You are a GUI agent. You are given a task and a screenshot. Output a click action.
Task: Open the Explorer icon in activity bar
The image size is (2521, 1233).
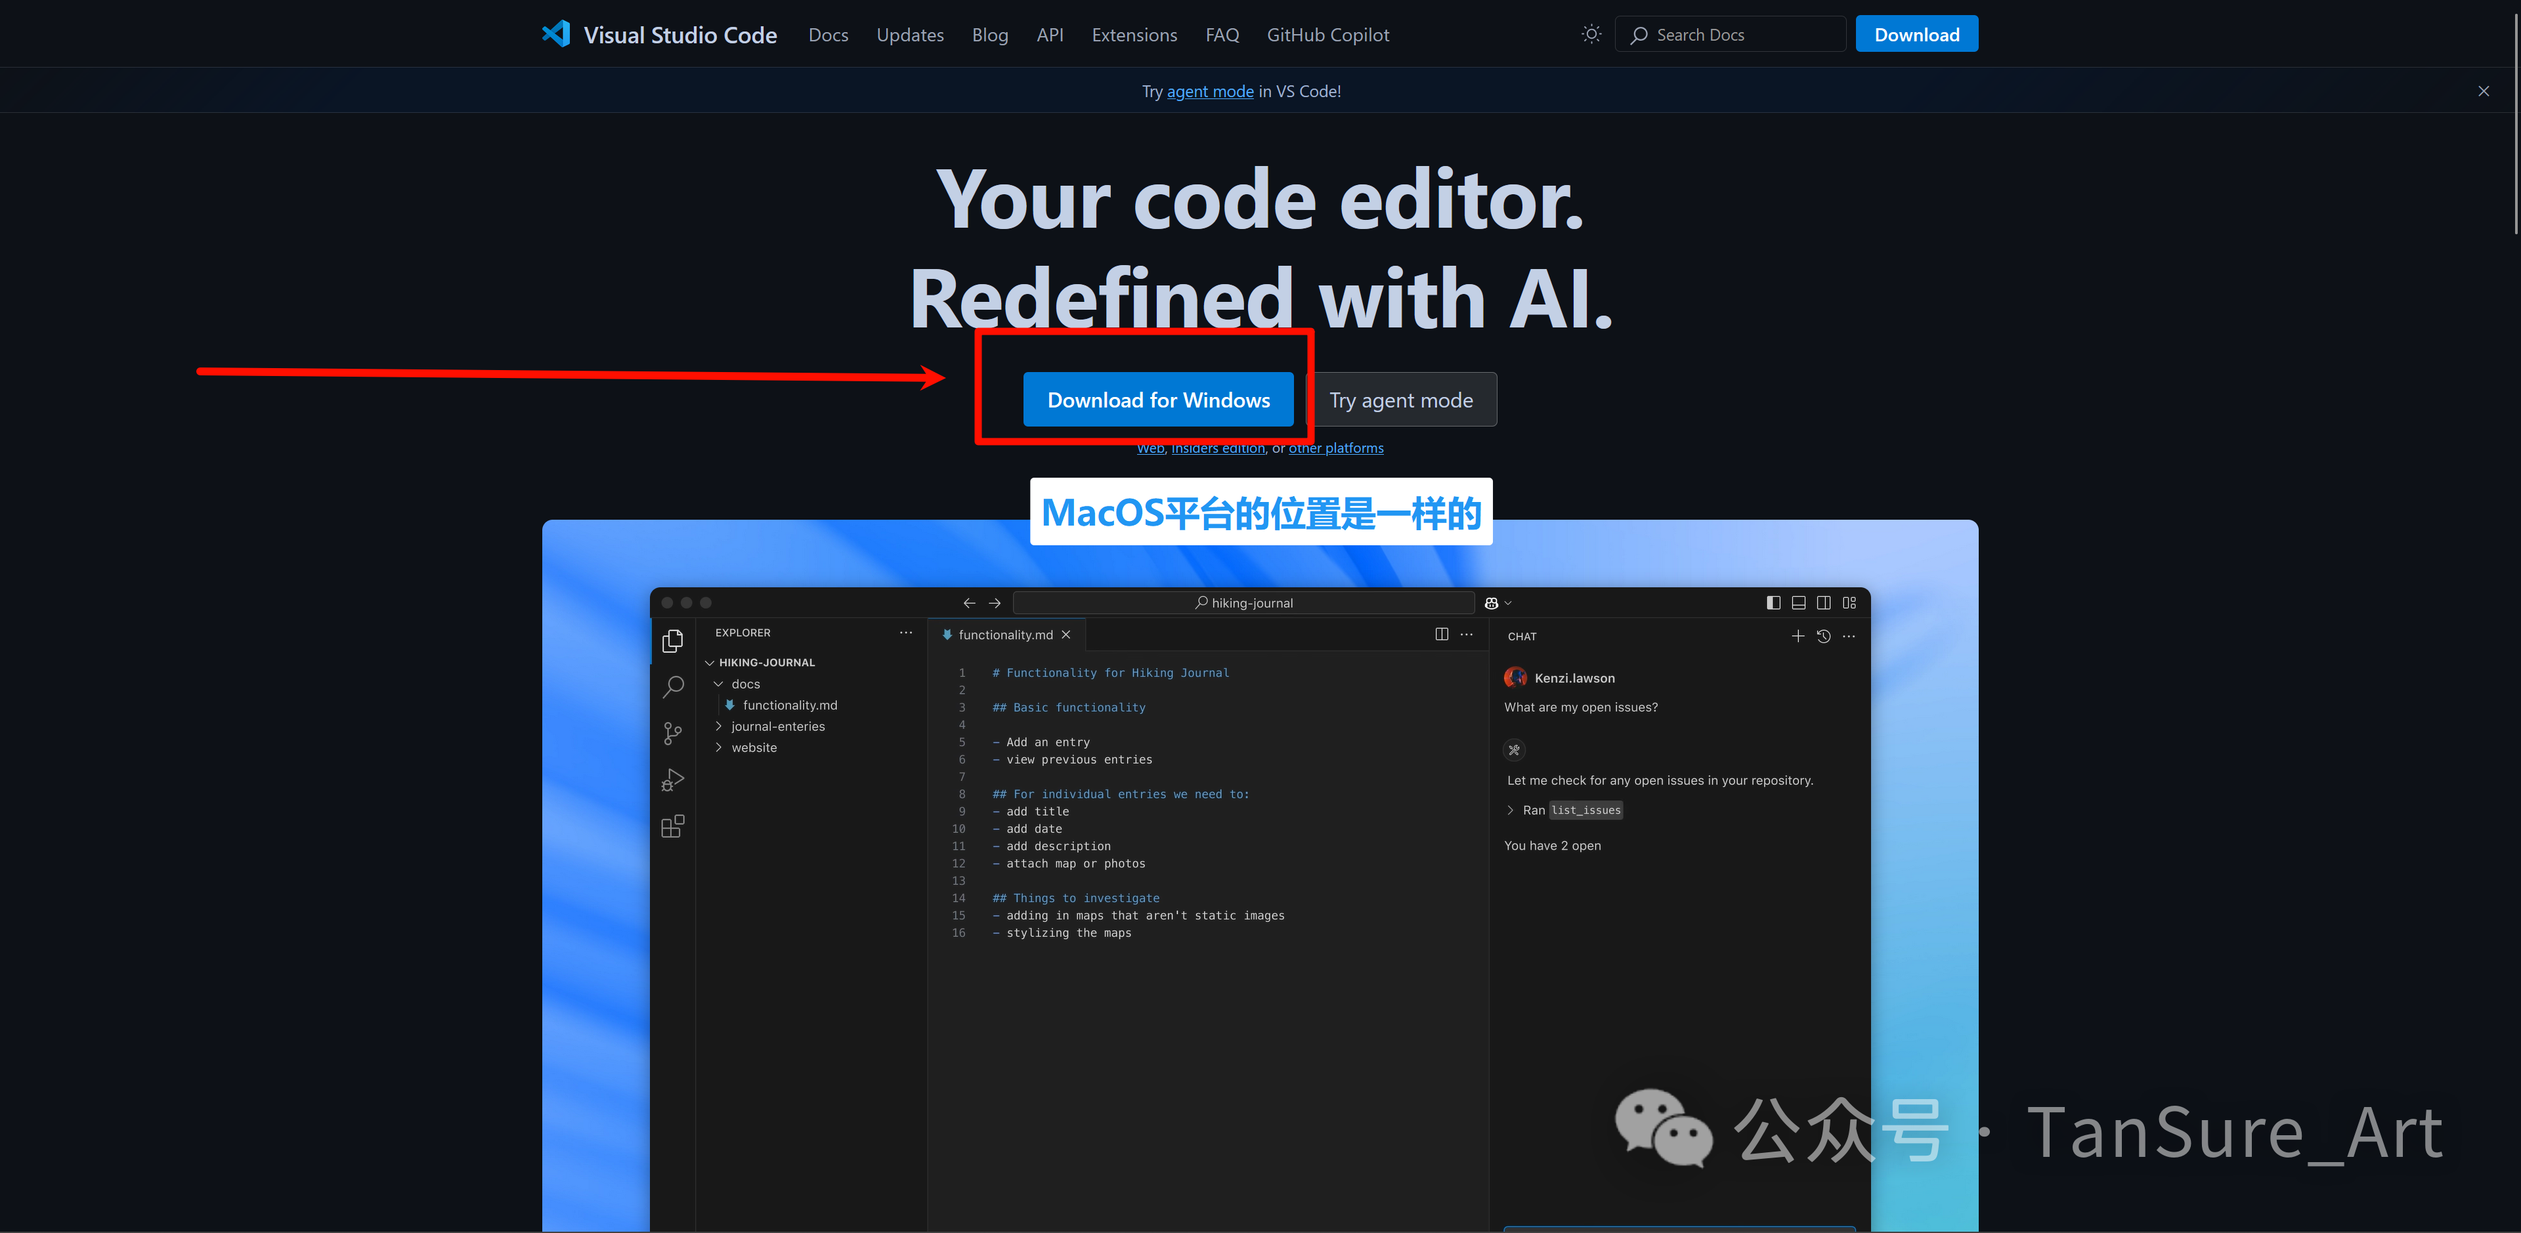(672, 641)
